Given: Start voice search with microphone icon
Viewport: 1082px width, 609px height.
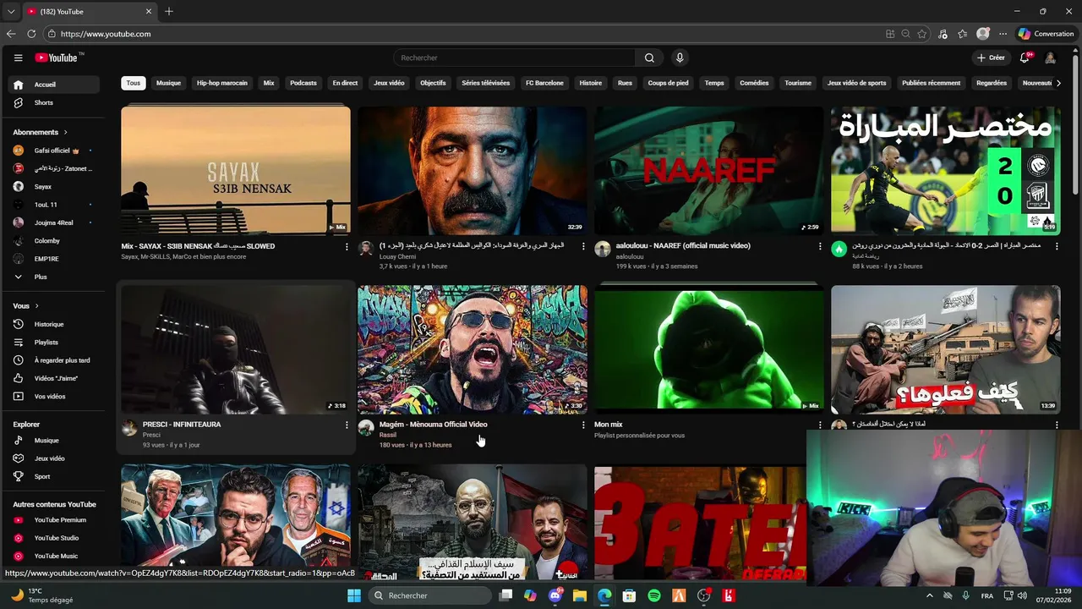Looking at the screenshot, I should pos(680,58).
